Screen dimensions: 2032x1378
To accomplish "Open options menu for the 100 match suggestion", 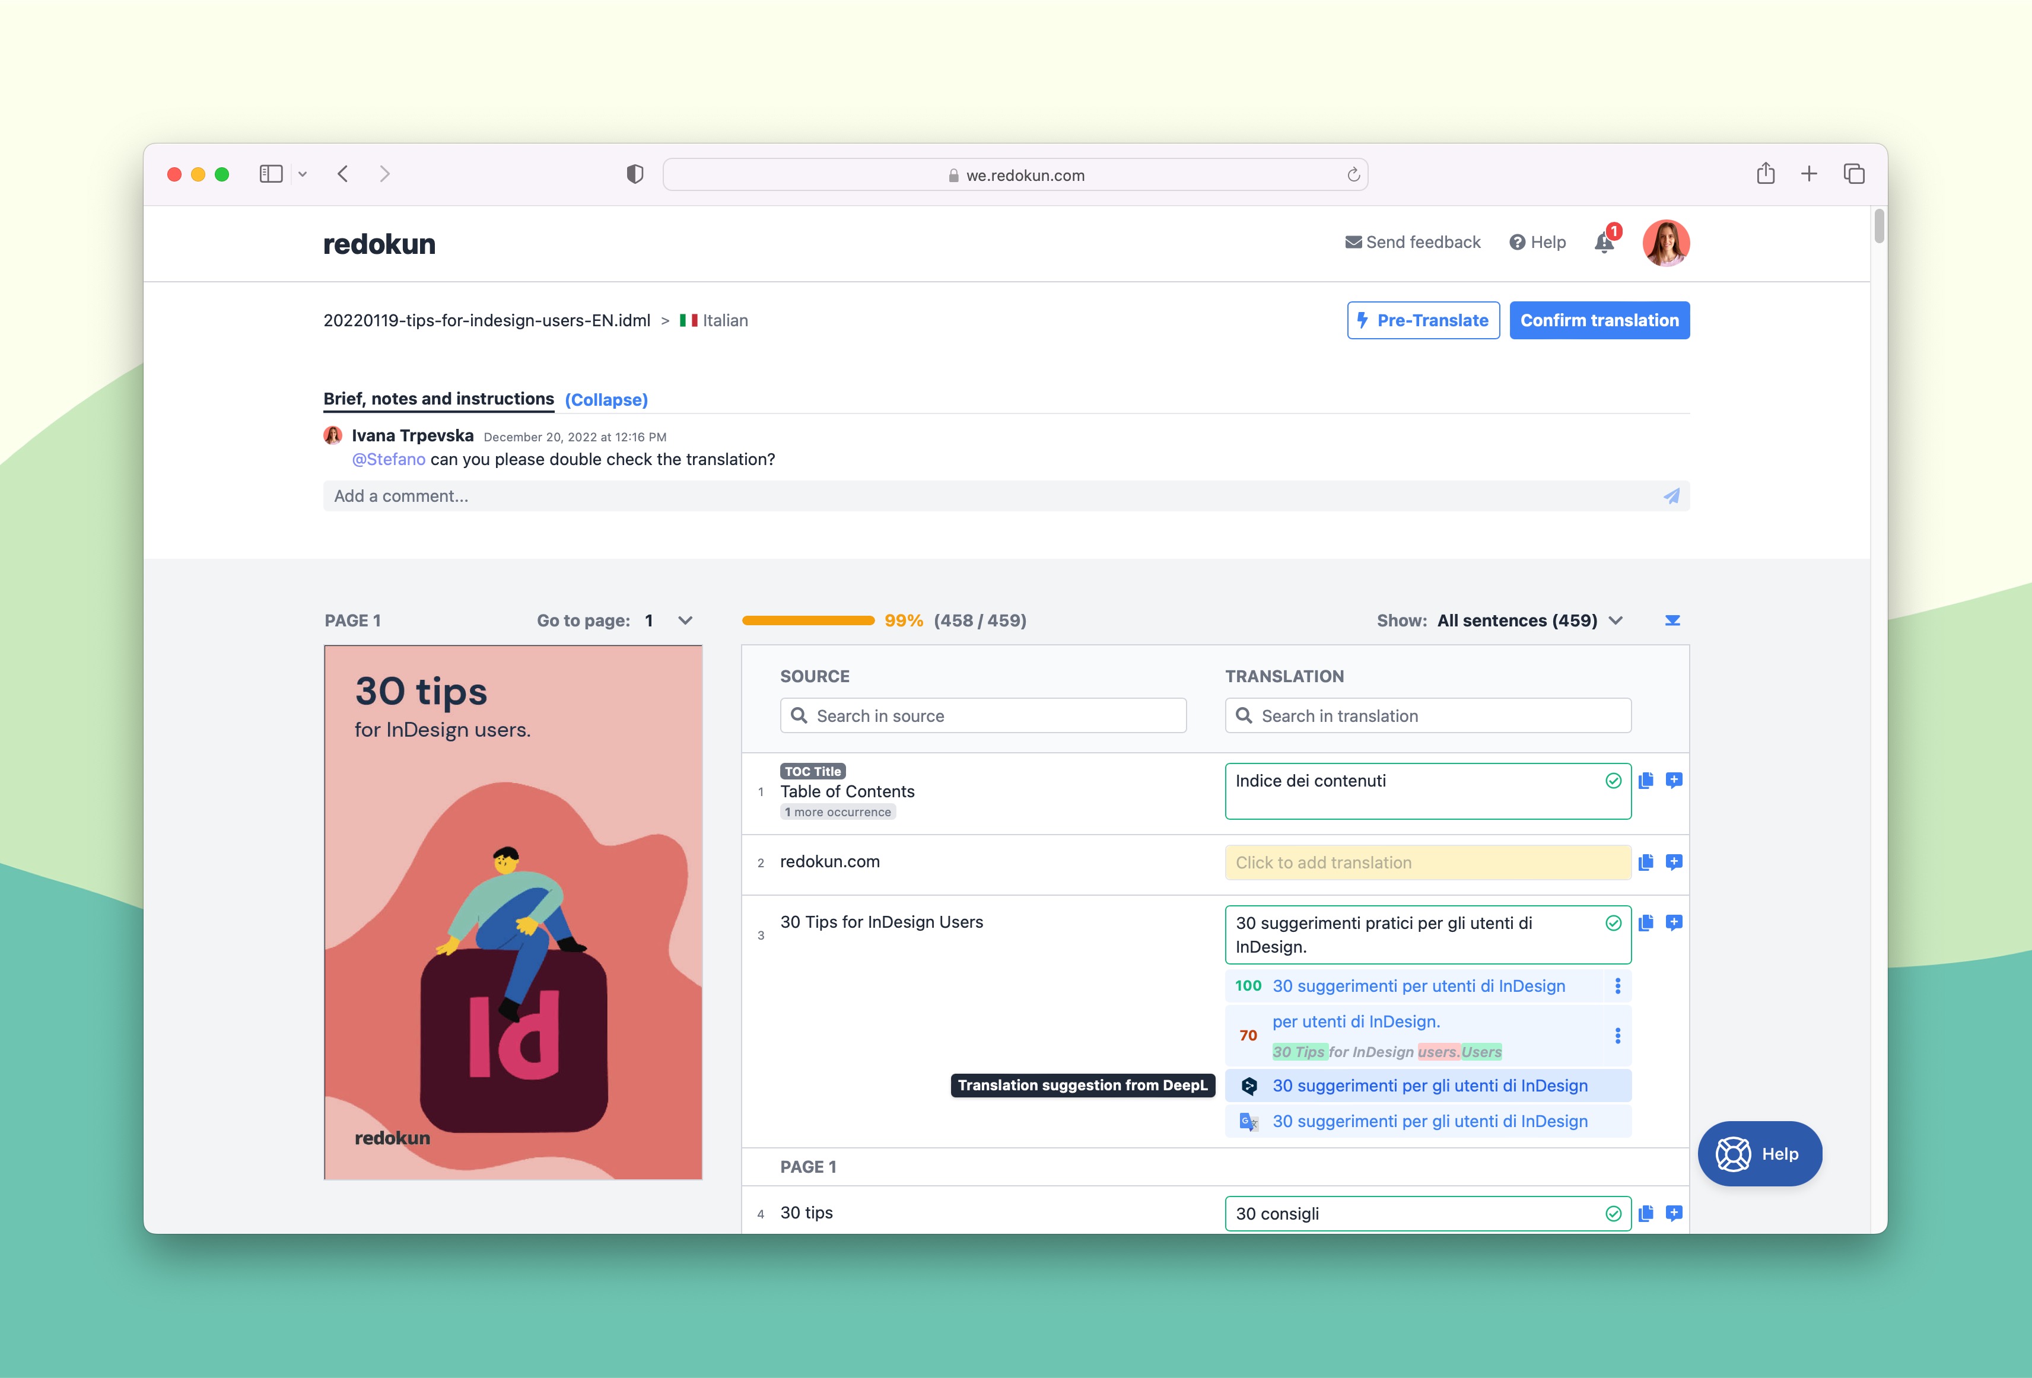I will point(1617,985).
